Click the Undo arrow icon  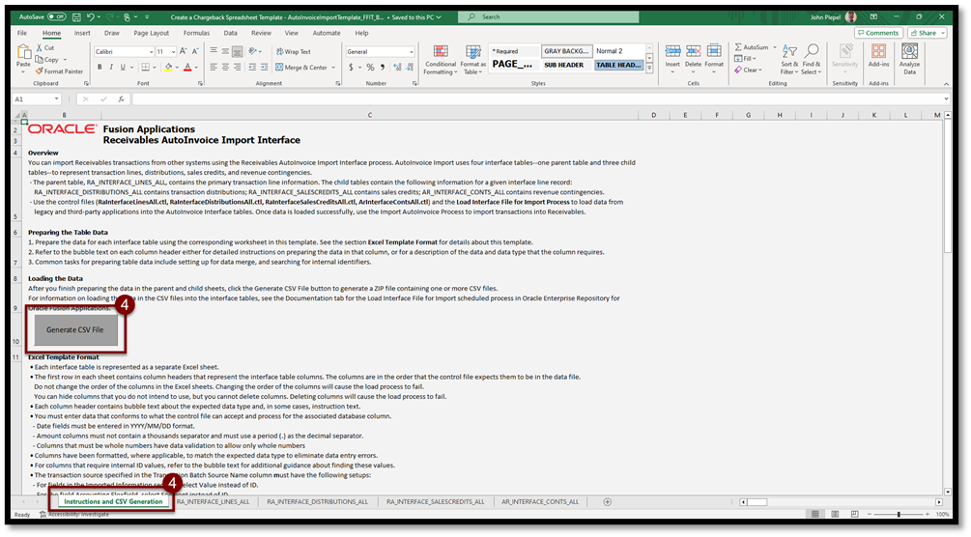coord(91,17)
